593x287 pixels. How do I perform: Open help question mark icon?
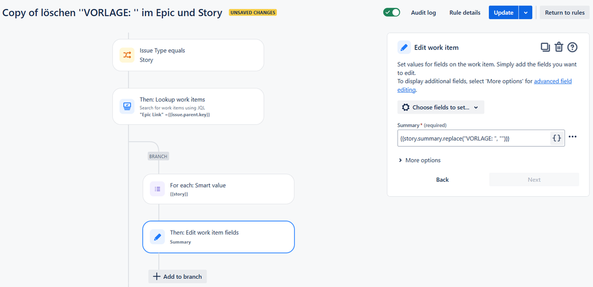573,48
